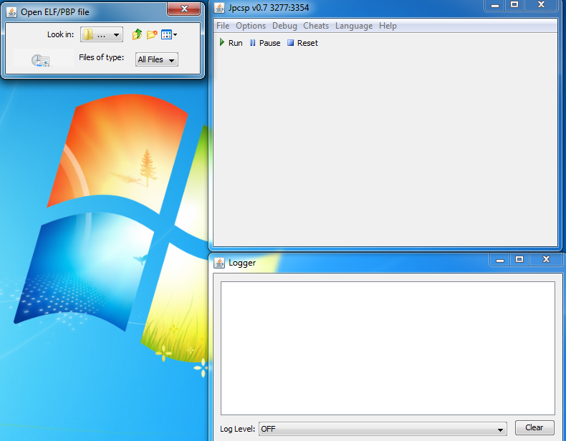Screen dimensions: 566x441
Task: Click the Java icon in Jpcsp title bar
Action: 219,7
